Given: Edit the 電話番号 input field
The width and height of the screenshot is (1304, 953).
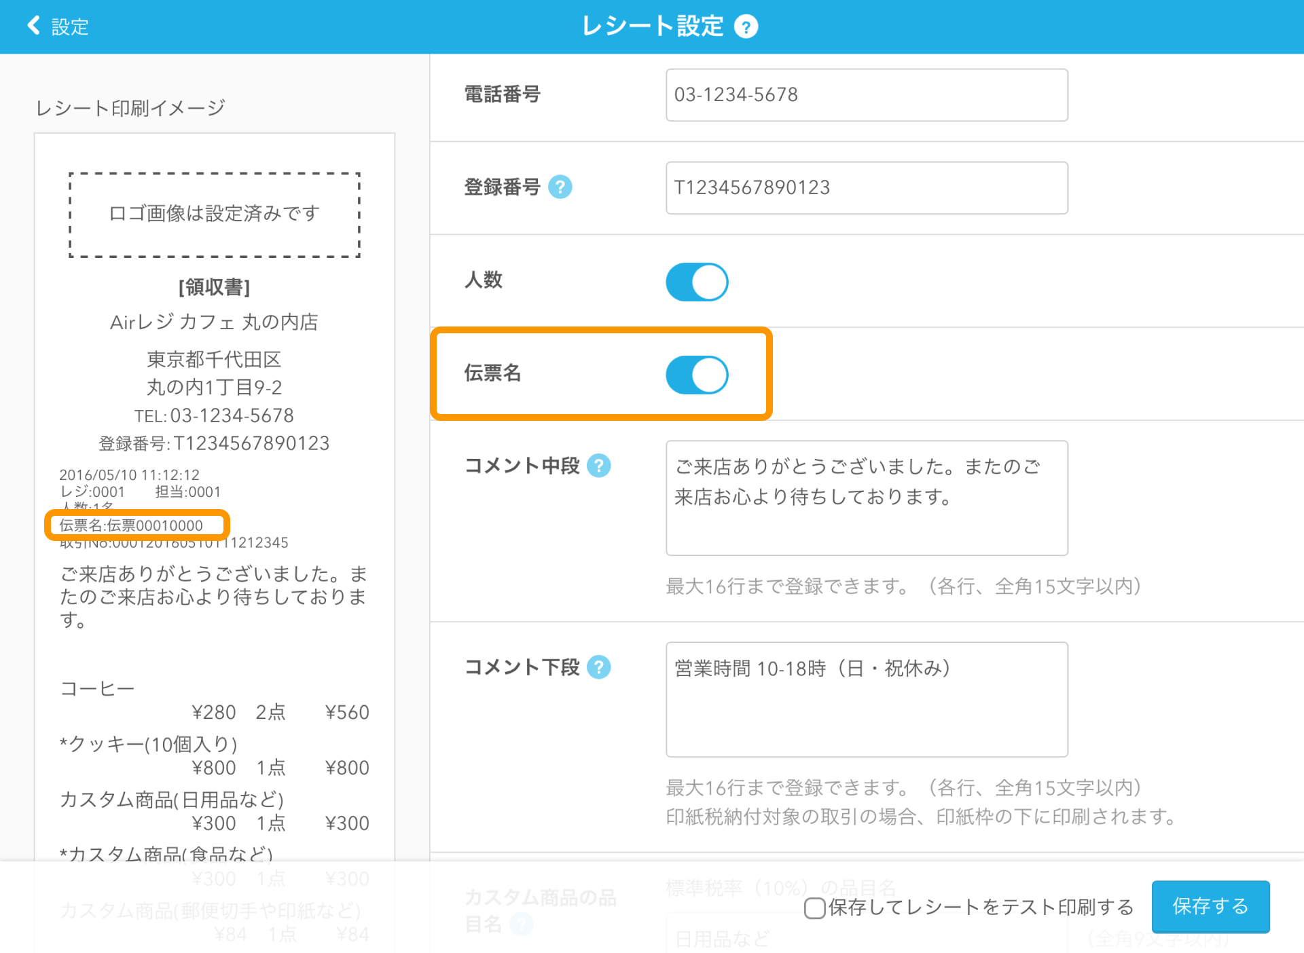Looking at the screenshot, I should pyautogui.click(x=867, y=95).
